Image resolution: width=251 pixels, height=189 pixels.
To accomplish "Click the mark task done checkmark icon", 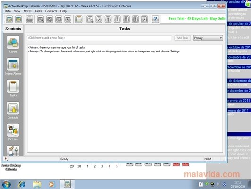I will 99,19.
